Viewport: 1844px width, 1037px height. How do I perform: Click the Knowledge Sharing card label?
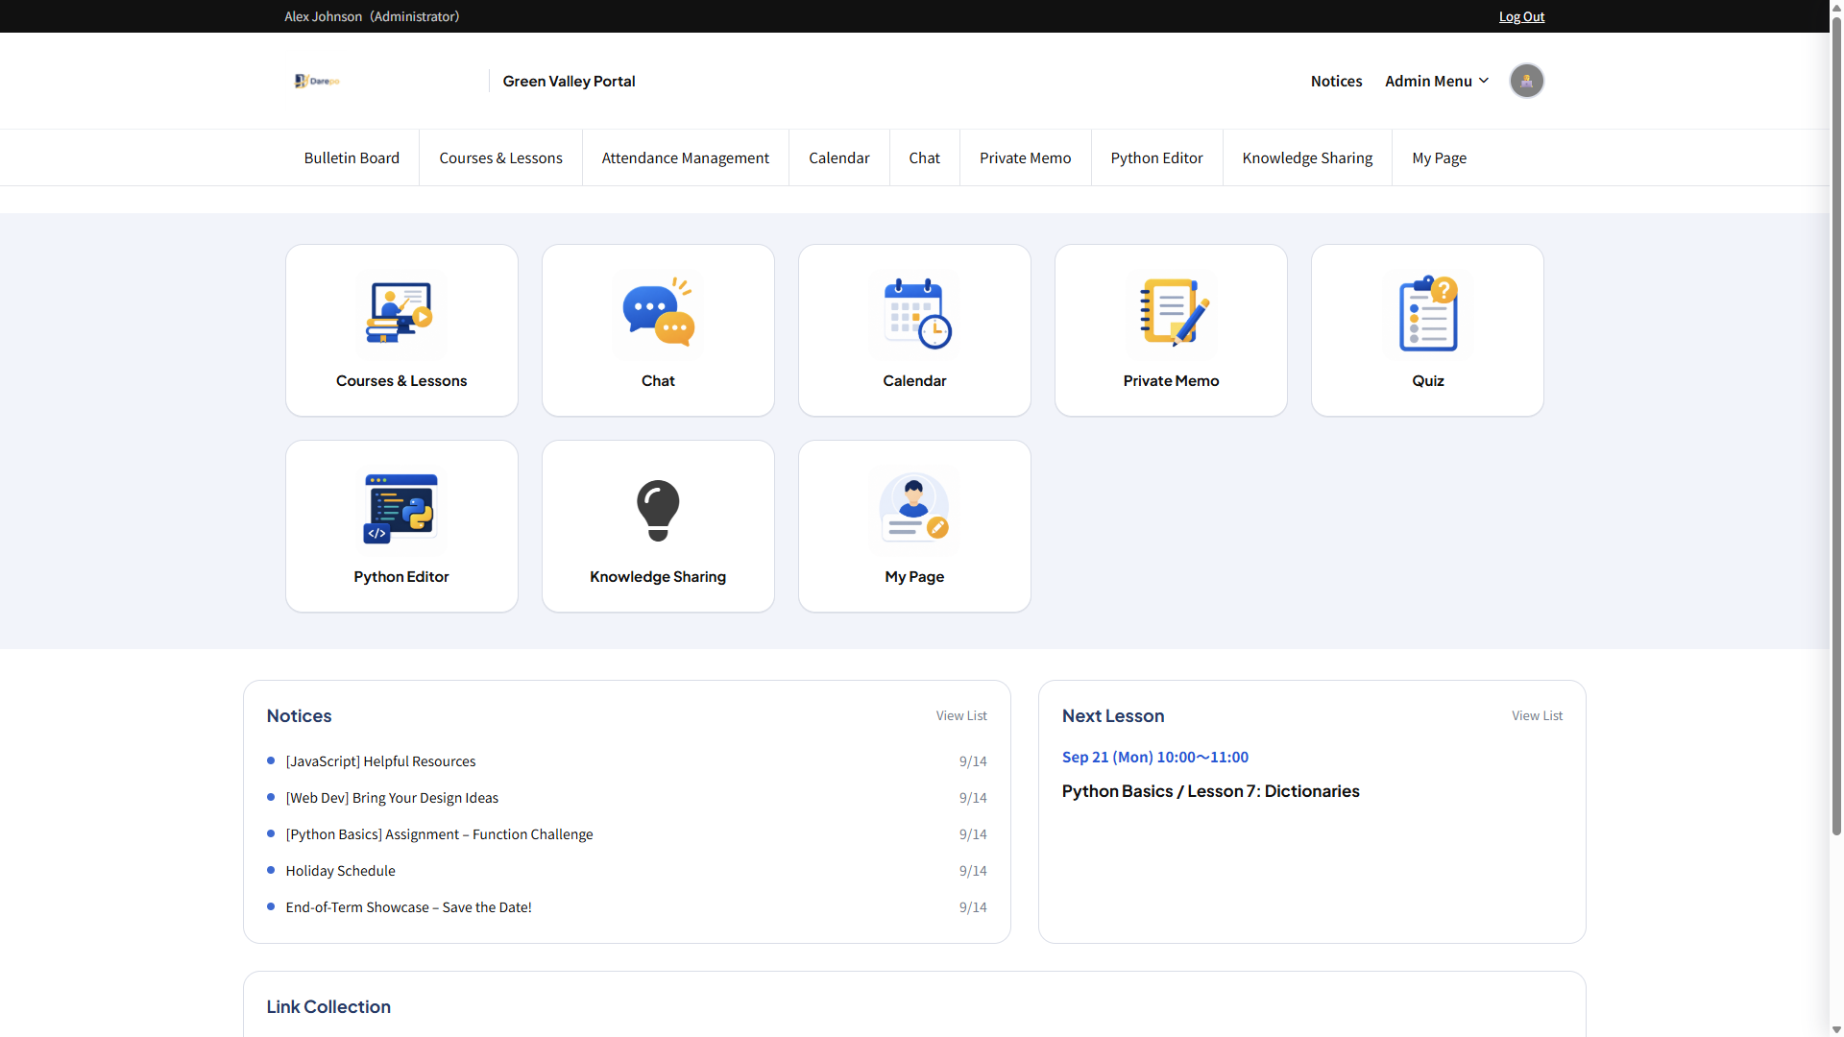point(658,576)
